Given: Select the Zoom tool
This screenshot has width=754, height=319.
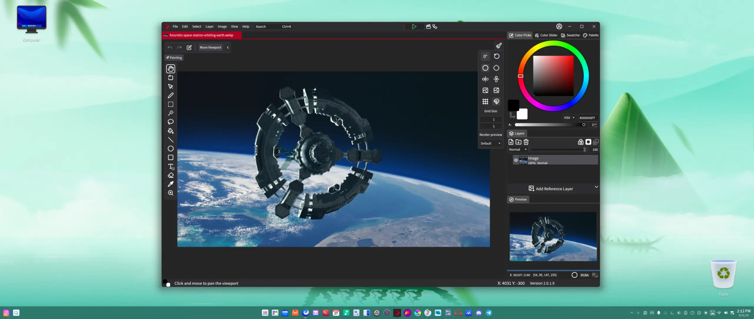Looking at the screenshot, I should pos(171,193).
